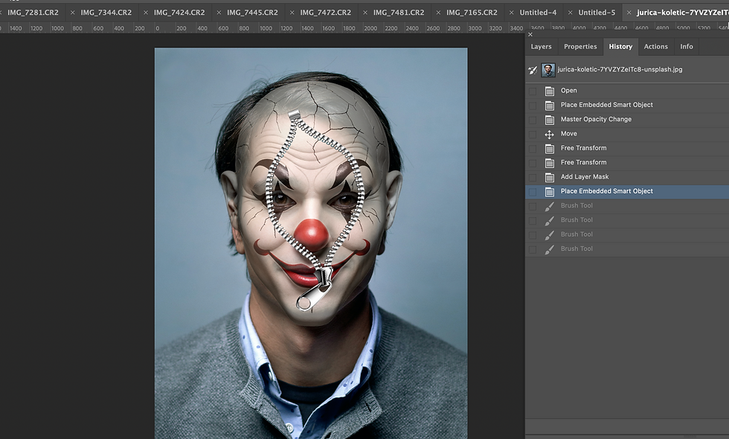This screenshot has height=439, width=729.
Task: Set history brush source at last Brush Tool
Action: 533,250
